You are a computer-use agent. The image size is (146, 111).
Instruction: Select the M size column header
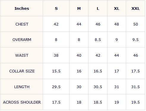(x=79, y=8)
